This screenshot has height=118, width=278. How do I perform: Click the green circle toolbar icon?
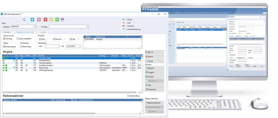tap(57, 20)
